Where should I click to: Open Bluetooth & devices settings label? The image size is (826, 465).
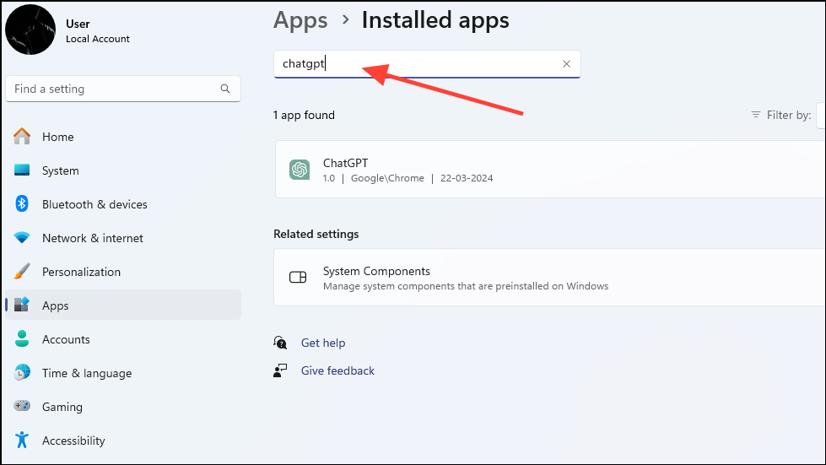coord(94,204)
